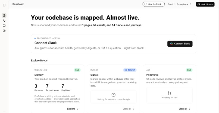Open the Evosphere project switcher

[184, 4]
